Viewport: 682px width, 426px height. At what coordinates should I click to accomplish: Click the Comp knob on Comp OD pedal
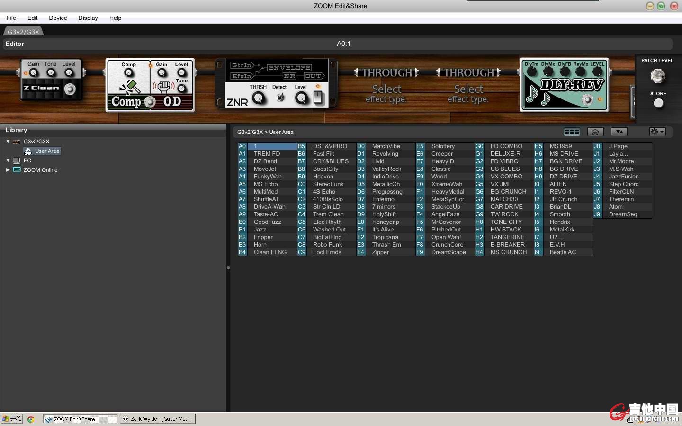[128, 73]
